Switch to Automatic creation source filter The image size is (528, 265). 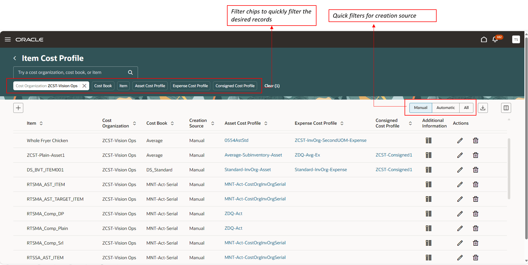[445, 108]
